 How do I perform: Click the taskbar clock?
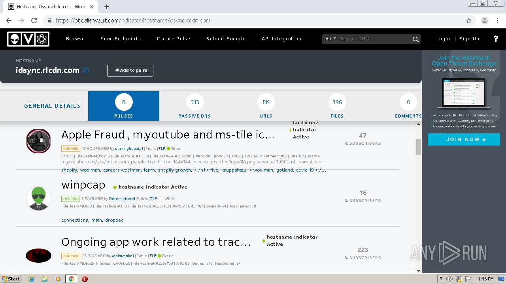[x=485, y=279]
